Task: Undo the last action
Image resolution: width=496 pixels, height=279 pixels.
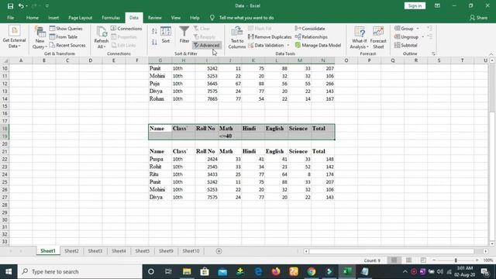Action: click(x=21, y=5)
